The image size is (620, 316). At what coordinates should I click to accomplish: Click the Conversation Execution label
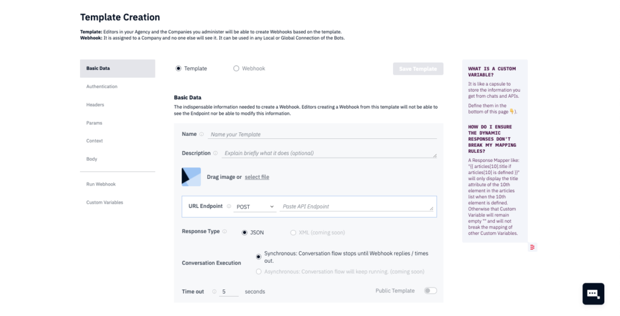click(x=211, y=263)
